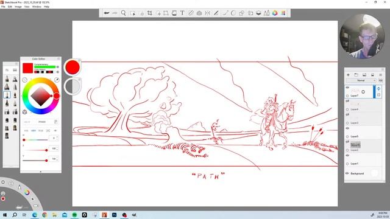Select the Transform tool
The image size is (390, 219).
point(166,13)
